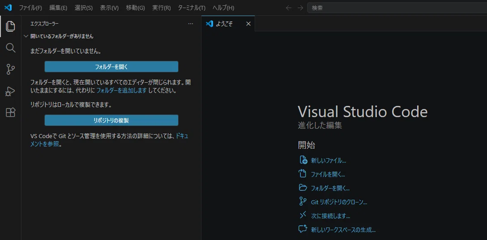Open the Explorer view in activity bar
This screenshot has width=487, height=240.
pos(11,26)
